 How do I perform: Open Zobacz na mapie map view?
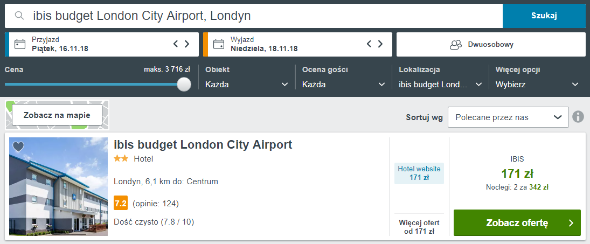click(57, 115)
